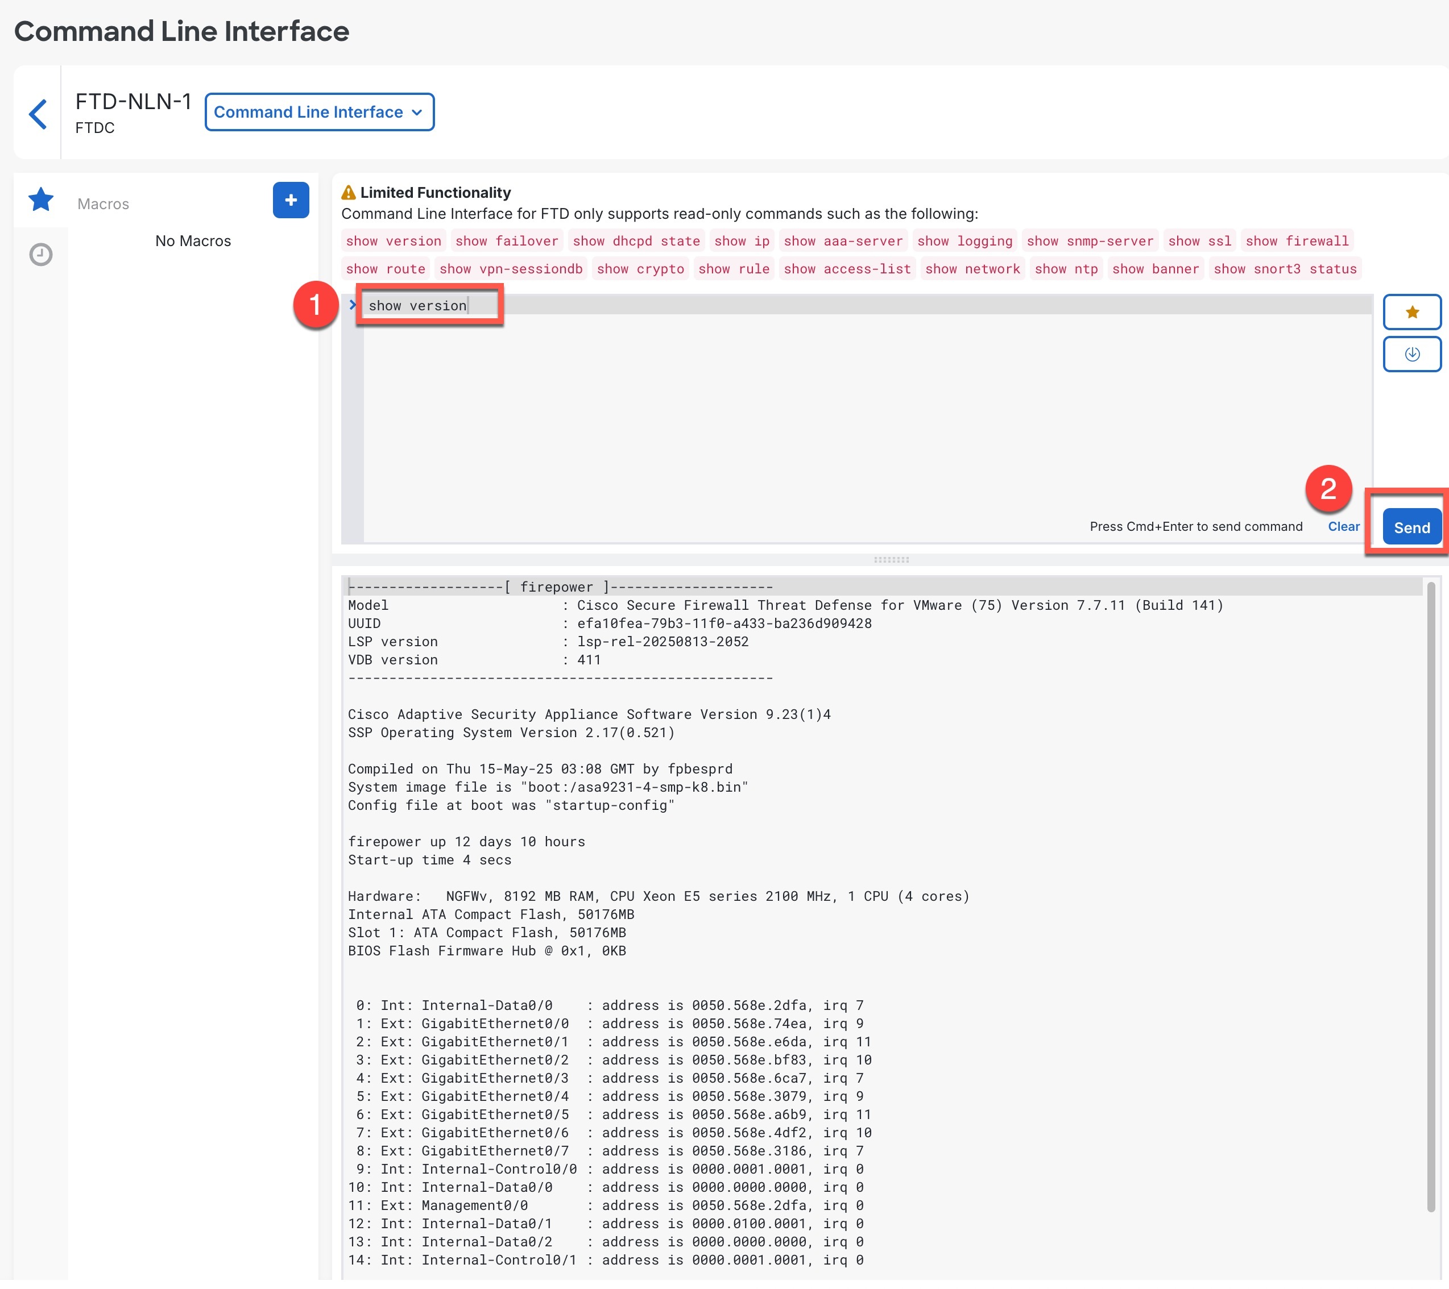The height and width of the screenshot is (1289, 1449).
Task: Pick the 'show ntp' command chip
Action: 1066,269
